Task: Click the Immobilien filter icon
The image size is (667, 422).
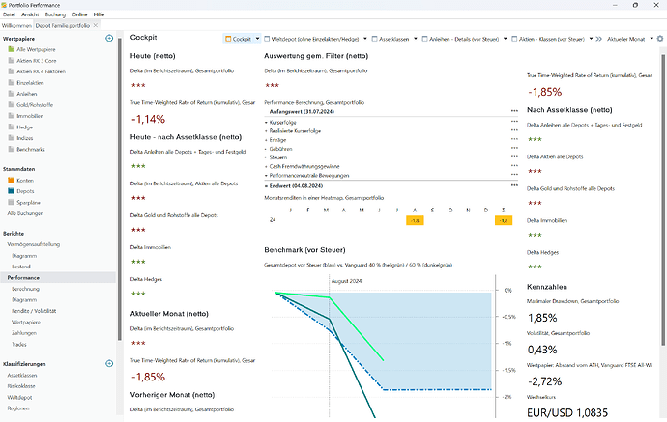Action: pos(11,116)
